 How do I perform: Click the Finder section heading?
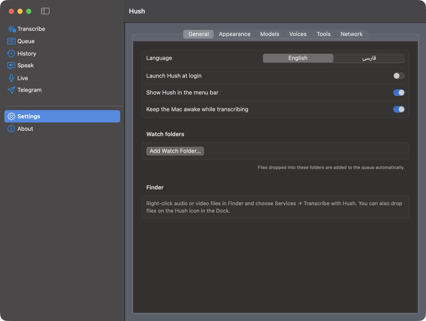pyautogui.click(x=155, y=187)
